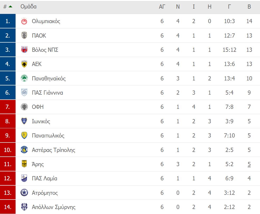Click the ΟΦΗ round crest icon
Screen dimensions: 260x214
click(x=24, y=107)
